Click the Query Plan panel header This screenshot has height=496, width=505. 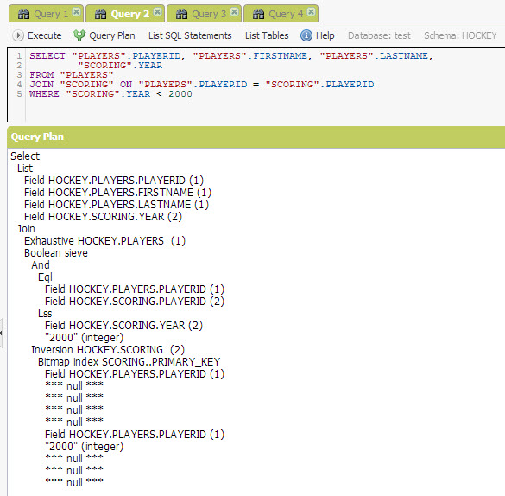[256, 137]
